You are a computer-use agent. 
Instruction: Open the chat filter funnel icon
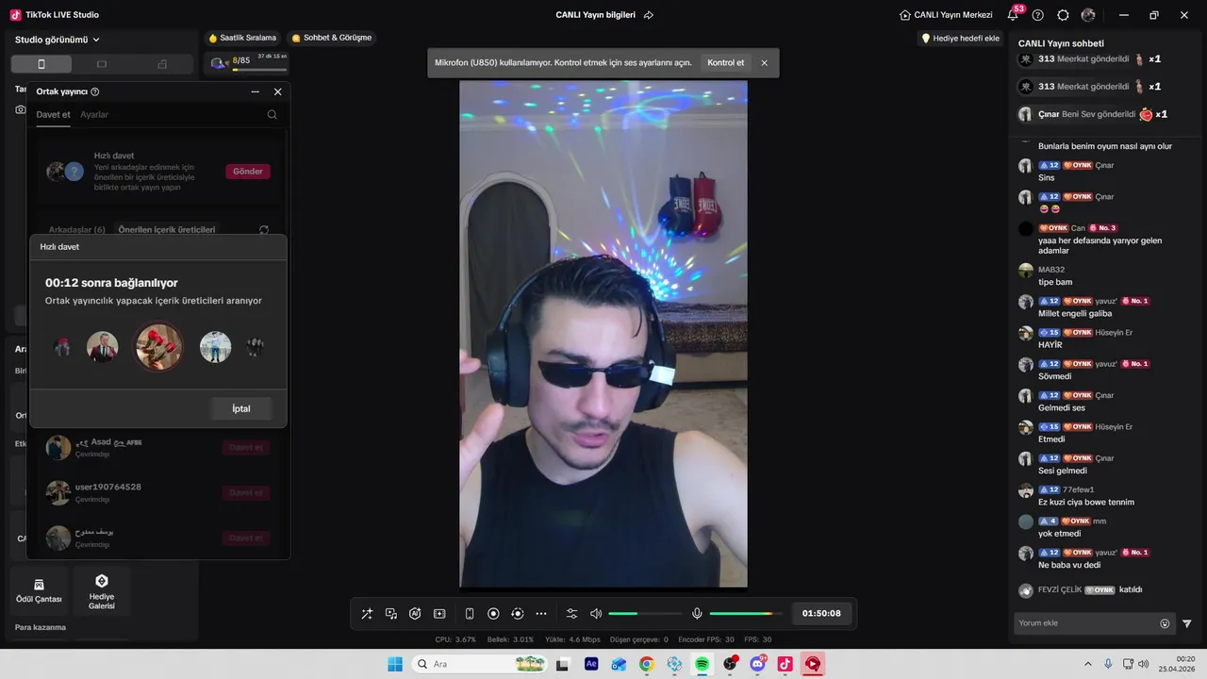(1187, 623)
